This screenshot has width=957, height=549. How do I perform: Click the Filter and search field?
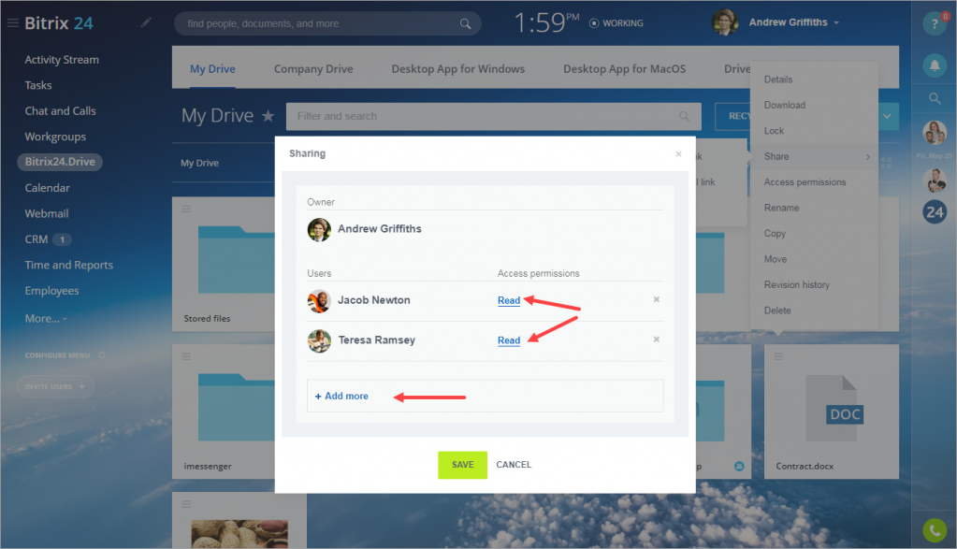(x=494, y=116)
